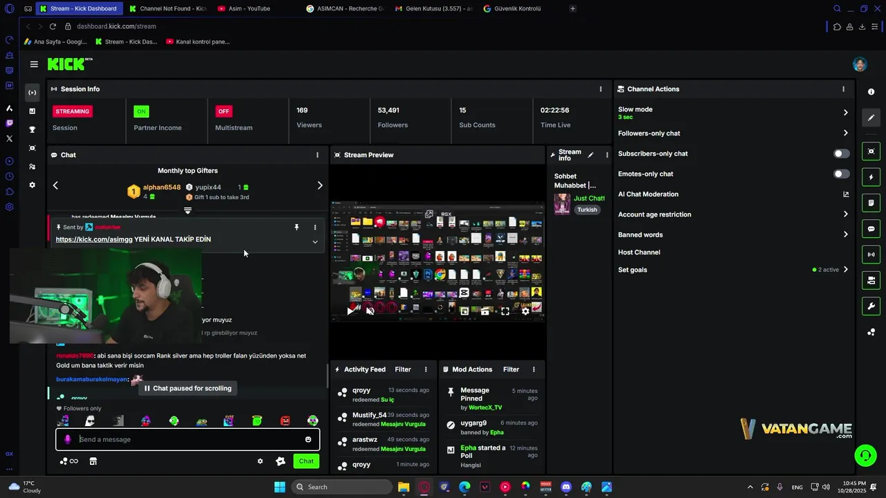The image size is (886, 498).
Task: Expand the pinned message with chevron
Action: [315, 242]
